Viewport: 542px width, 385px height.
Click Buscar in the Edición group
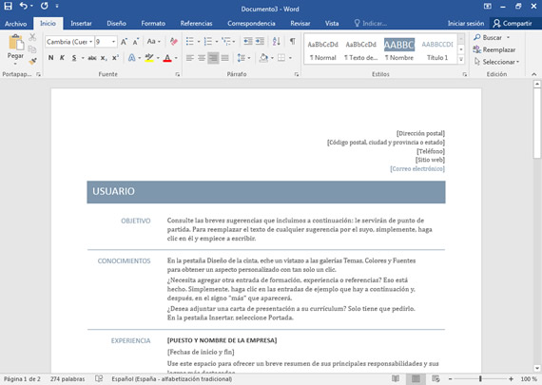(488, 37)
